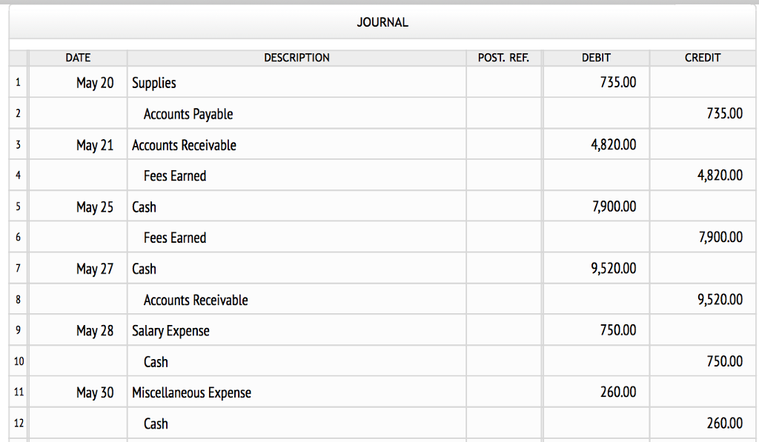Click the Post. Ref. cell for Miscellaneous Expense
This screenshot has width=759, height=442.
503,392
